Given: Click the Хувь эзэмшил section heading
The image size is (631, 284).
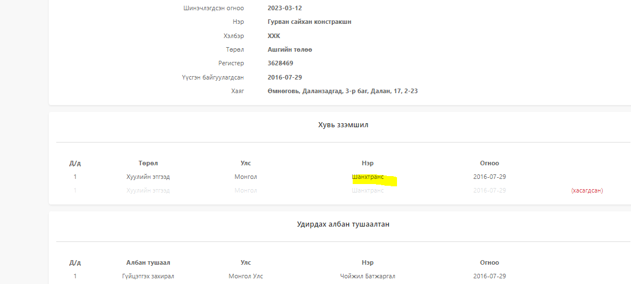Looking at the screenshot, I should point(342,124).
